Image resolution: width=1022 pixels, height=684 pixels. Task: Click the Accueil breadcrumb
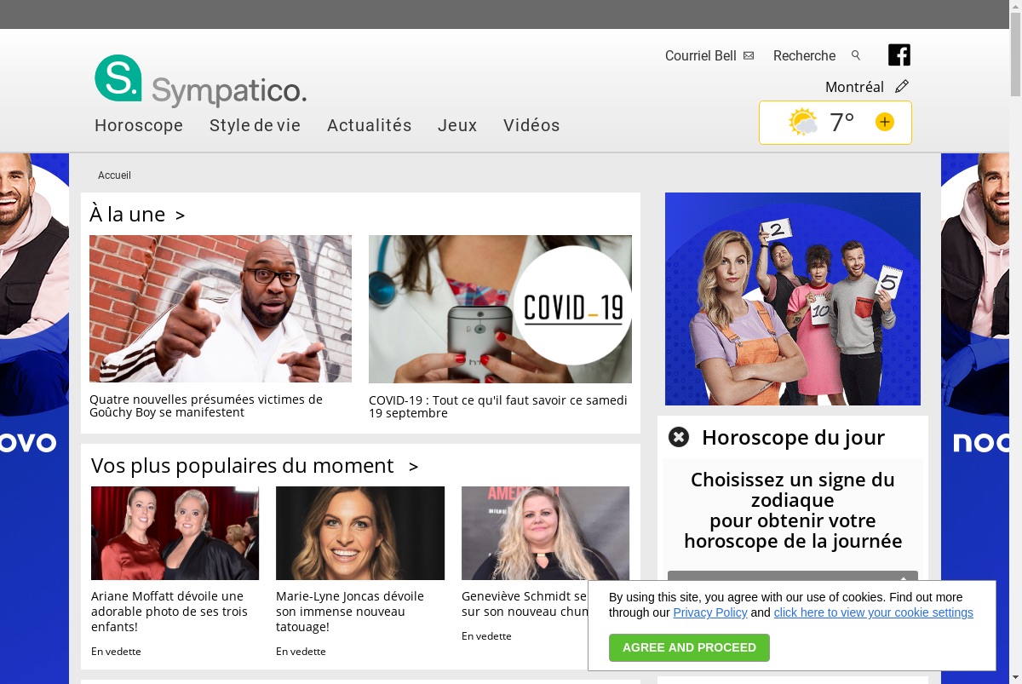114,175
